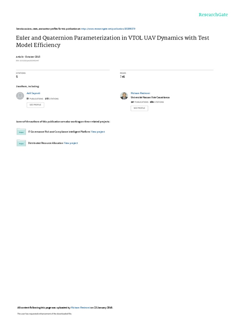Select Adil Sayouti's 87 publications stat
Viewport: 240px width, 321px height.
[35, 99]
